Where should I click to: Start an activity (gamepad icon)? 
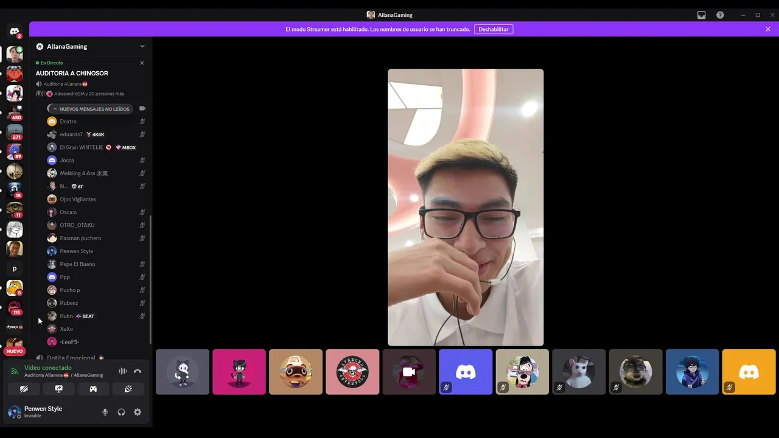coord(93,389)
